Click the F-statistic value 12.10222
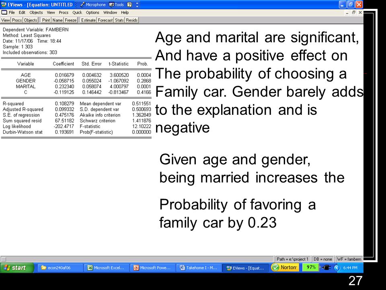The width and height of the screenshot is (386, 290). 142,126
